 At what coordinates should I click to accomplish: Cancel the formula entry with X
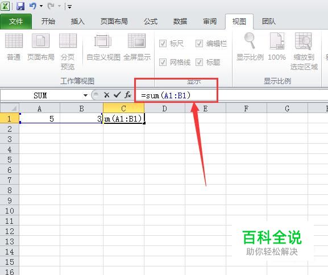107,95
